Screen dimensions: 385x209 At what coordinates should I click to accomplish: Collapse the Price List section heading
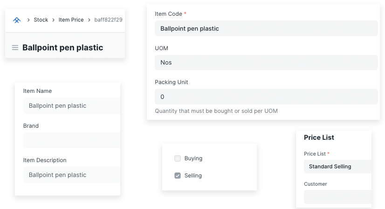tap(319, 137)
